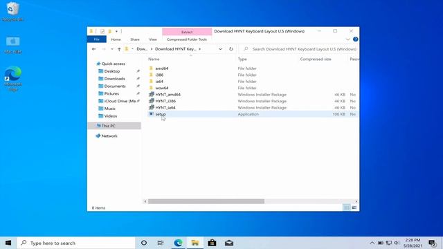
Task: Click the taskbar Type here to search box
Action: (76, 243)
